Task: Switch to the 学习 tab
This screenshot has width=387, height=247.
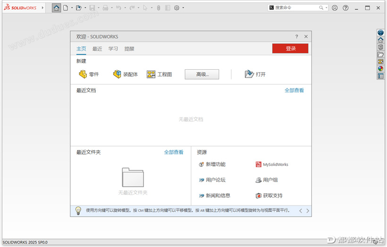Action: pyautogui.click(x=113, y=49)
